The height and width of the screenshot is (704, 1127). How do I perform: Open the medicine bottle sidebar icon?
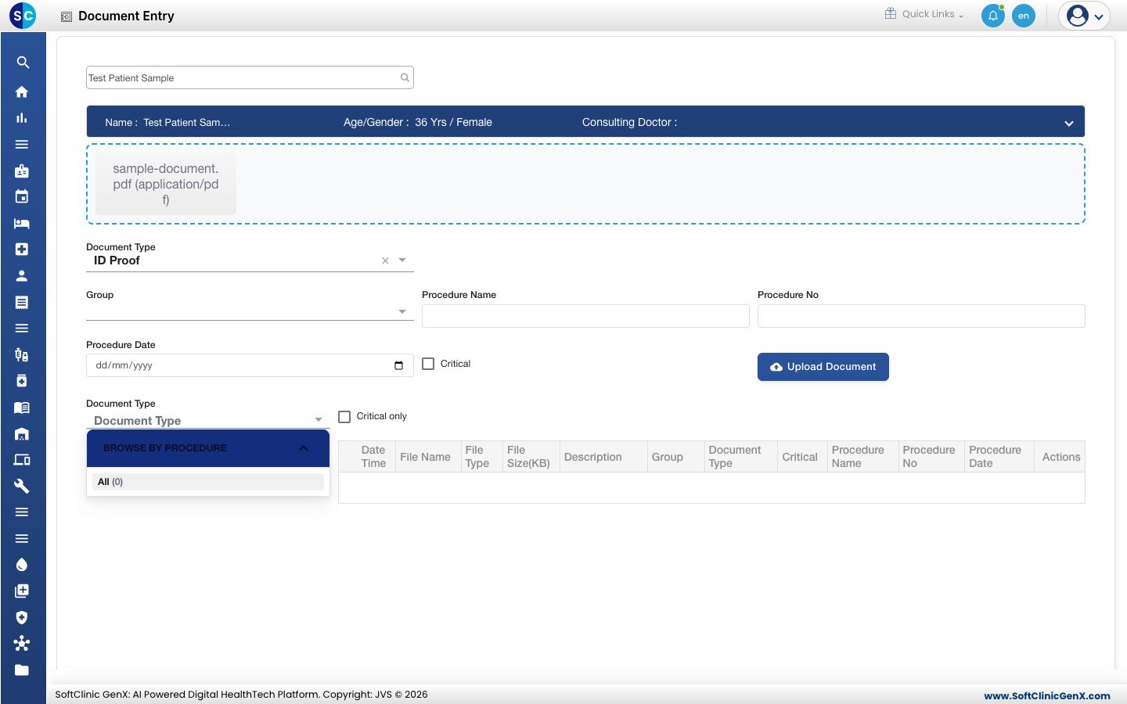coord(22,381)
